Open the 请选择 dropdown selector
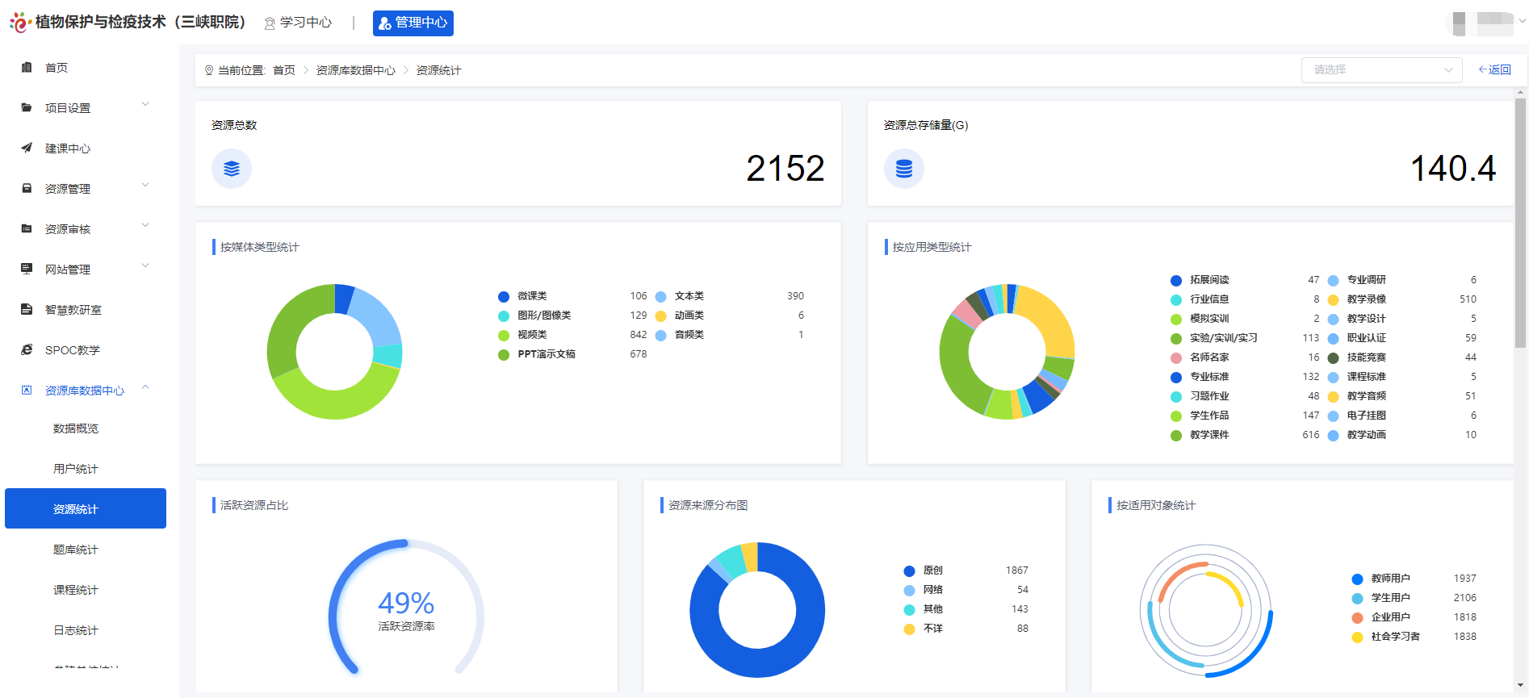This screenshot has width=1529, height=698. (1381, 70)
